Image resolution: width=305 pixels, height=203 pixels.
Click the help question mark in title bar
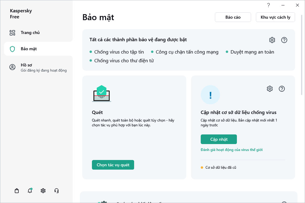click(x=268, y=5)
